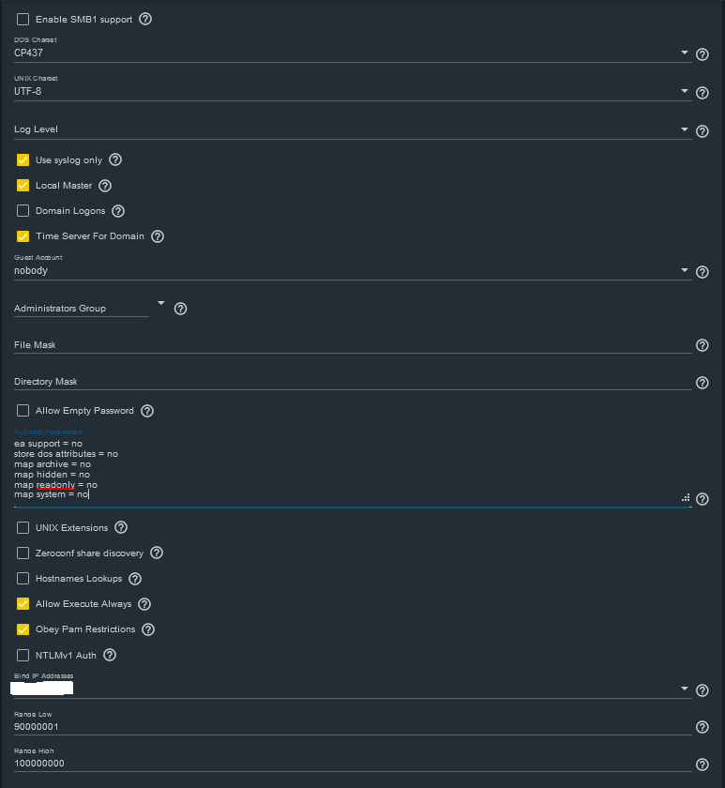
Task: View help for Administrators Group
Action: pyautogui.click(x=180, y=309)
